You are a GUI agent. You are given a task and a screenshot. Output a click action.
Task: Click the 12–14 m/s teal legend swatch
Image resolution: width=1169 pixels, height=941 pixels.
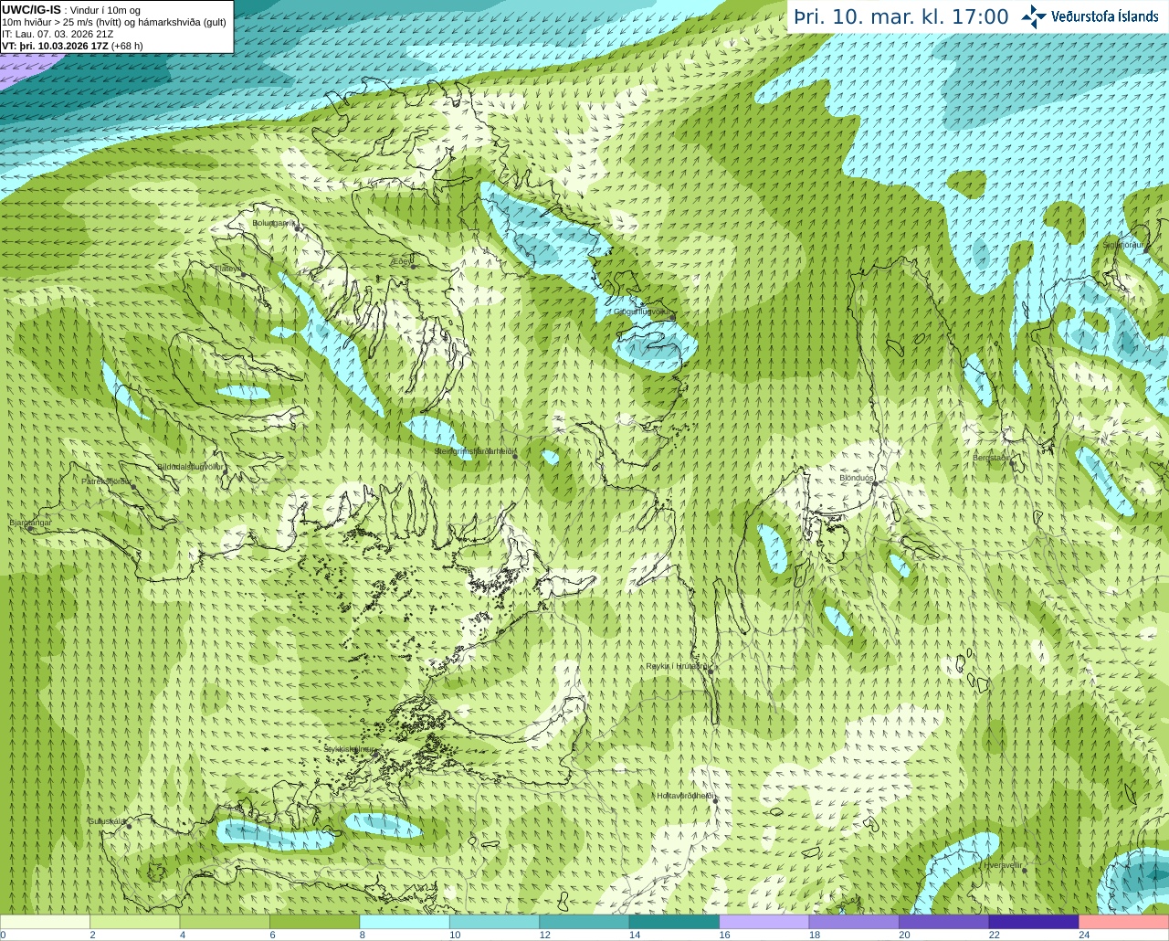click(584, 922)
